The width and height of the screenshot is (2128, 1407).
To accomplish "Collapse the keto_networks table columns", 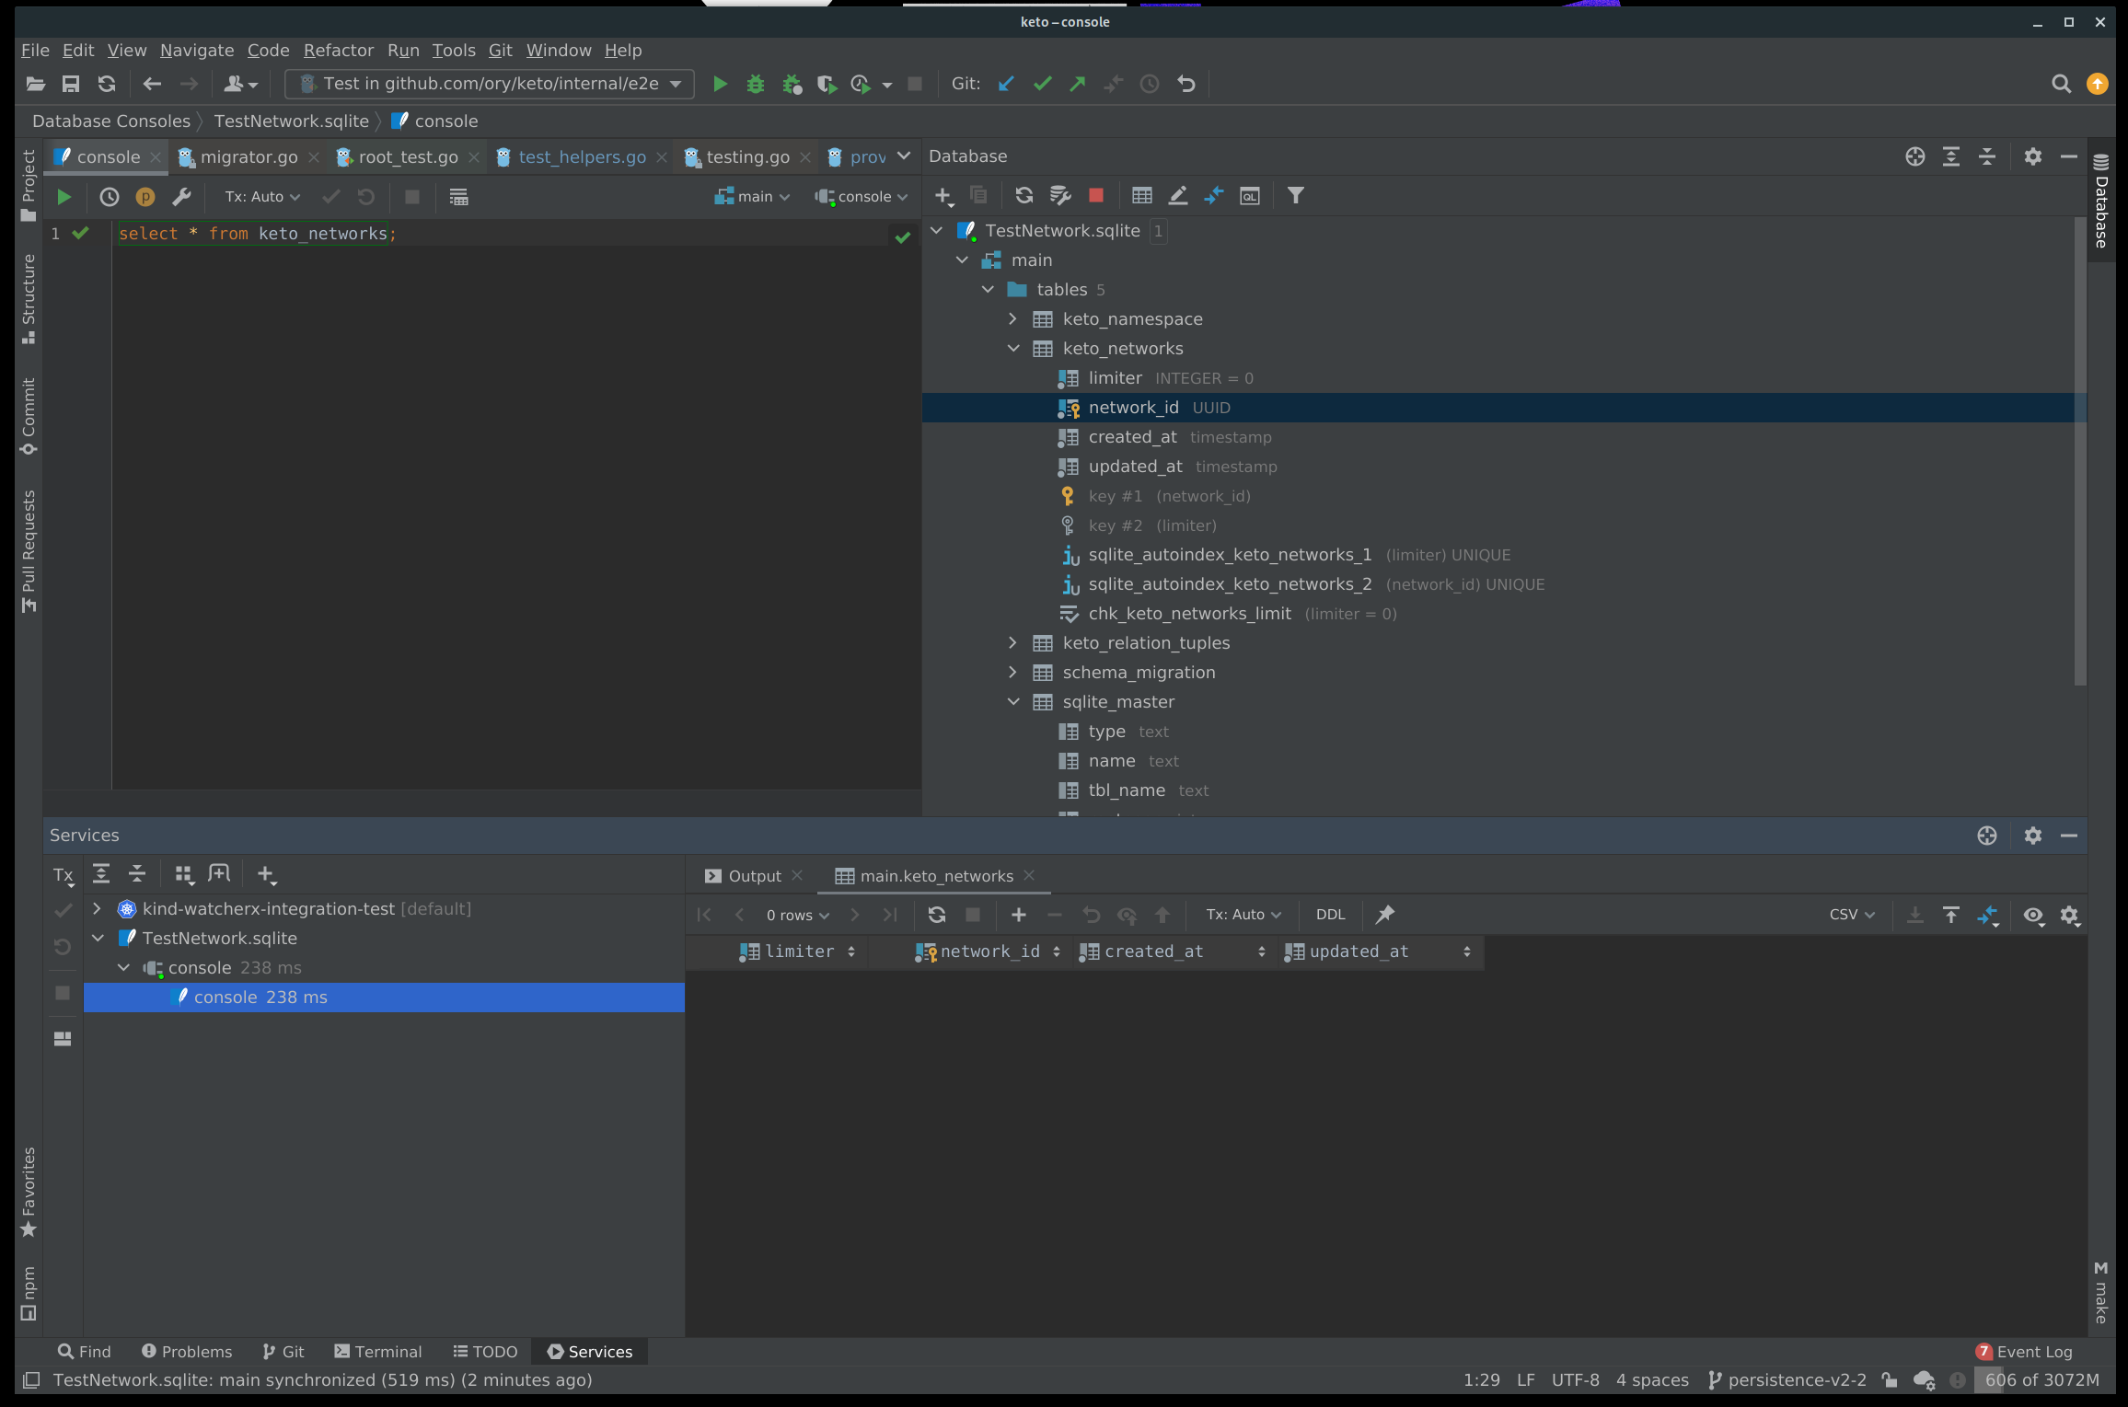I will pos(1013,347).
